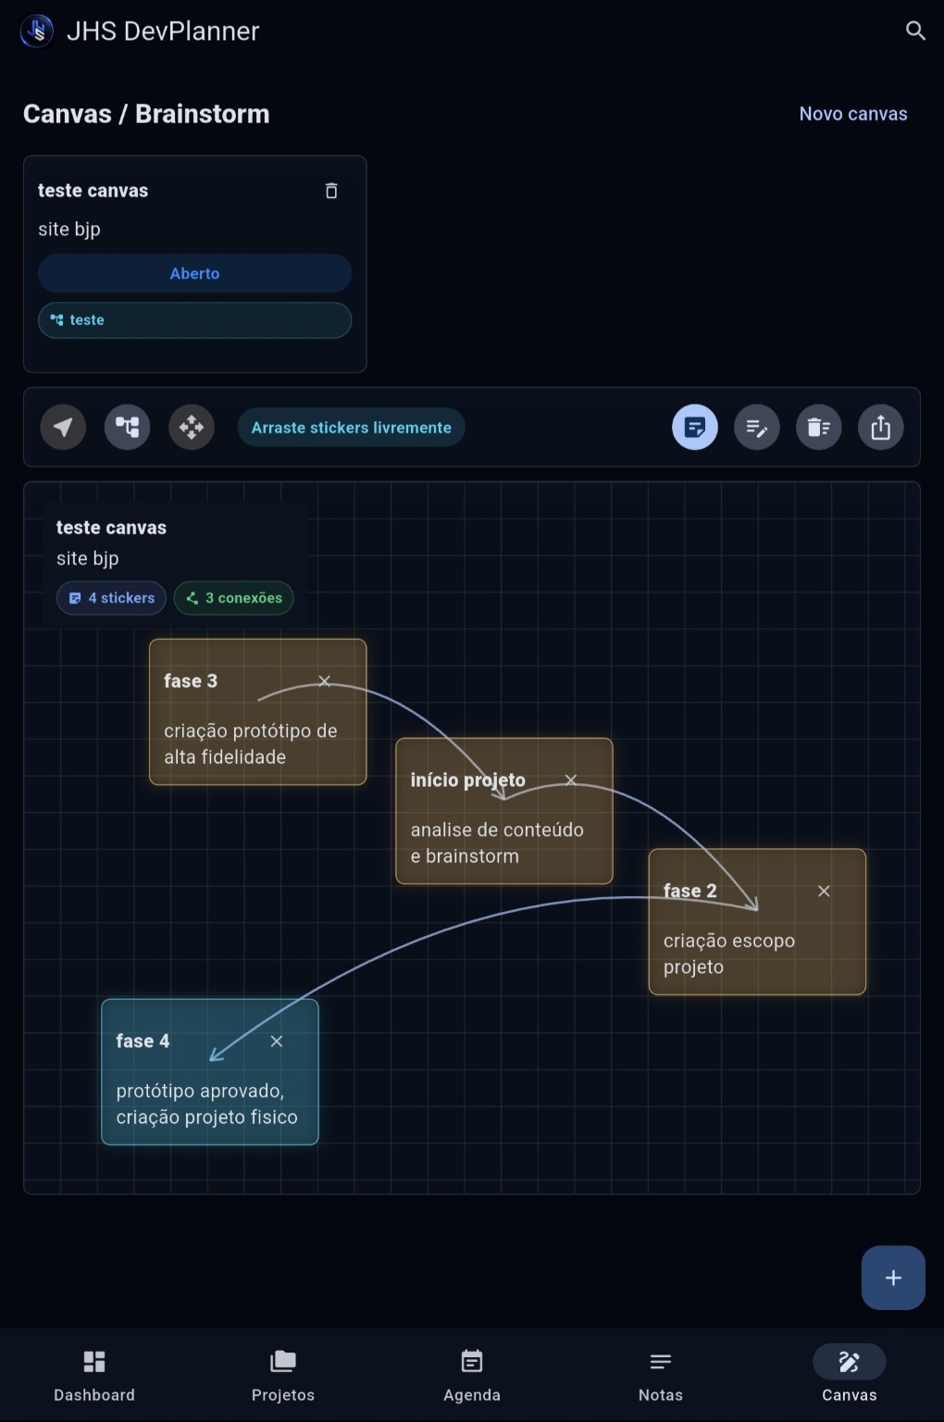The image size is (944, 1422).
Task: Open the Canvas tab
Action: [850, 1376]
